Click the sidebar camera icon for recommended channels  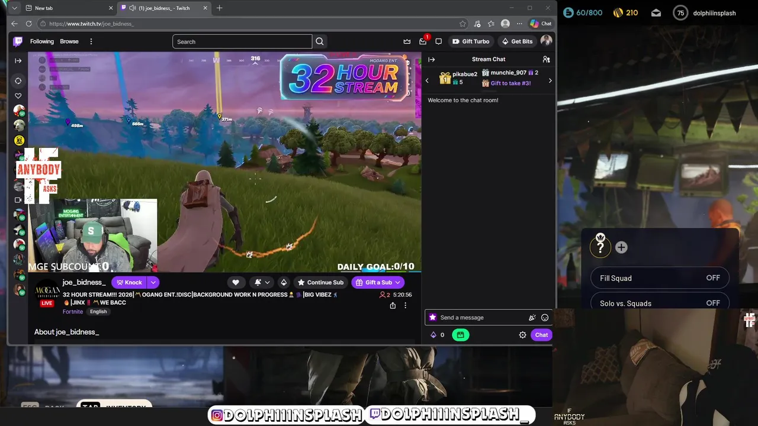[x=18, y=200]
